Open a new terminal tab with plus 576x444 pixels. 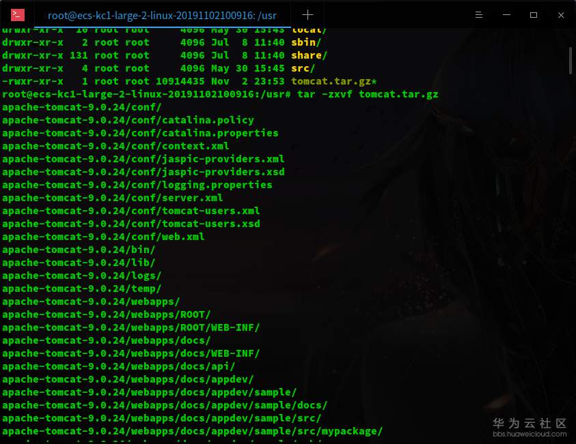(307, 15)
